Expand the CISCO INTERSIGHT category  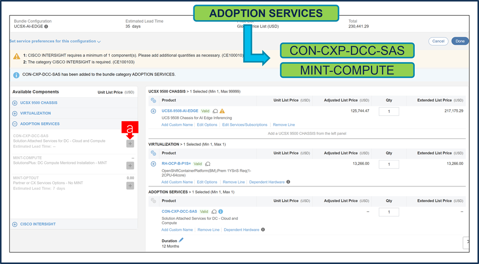tap(15, 224)
